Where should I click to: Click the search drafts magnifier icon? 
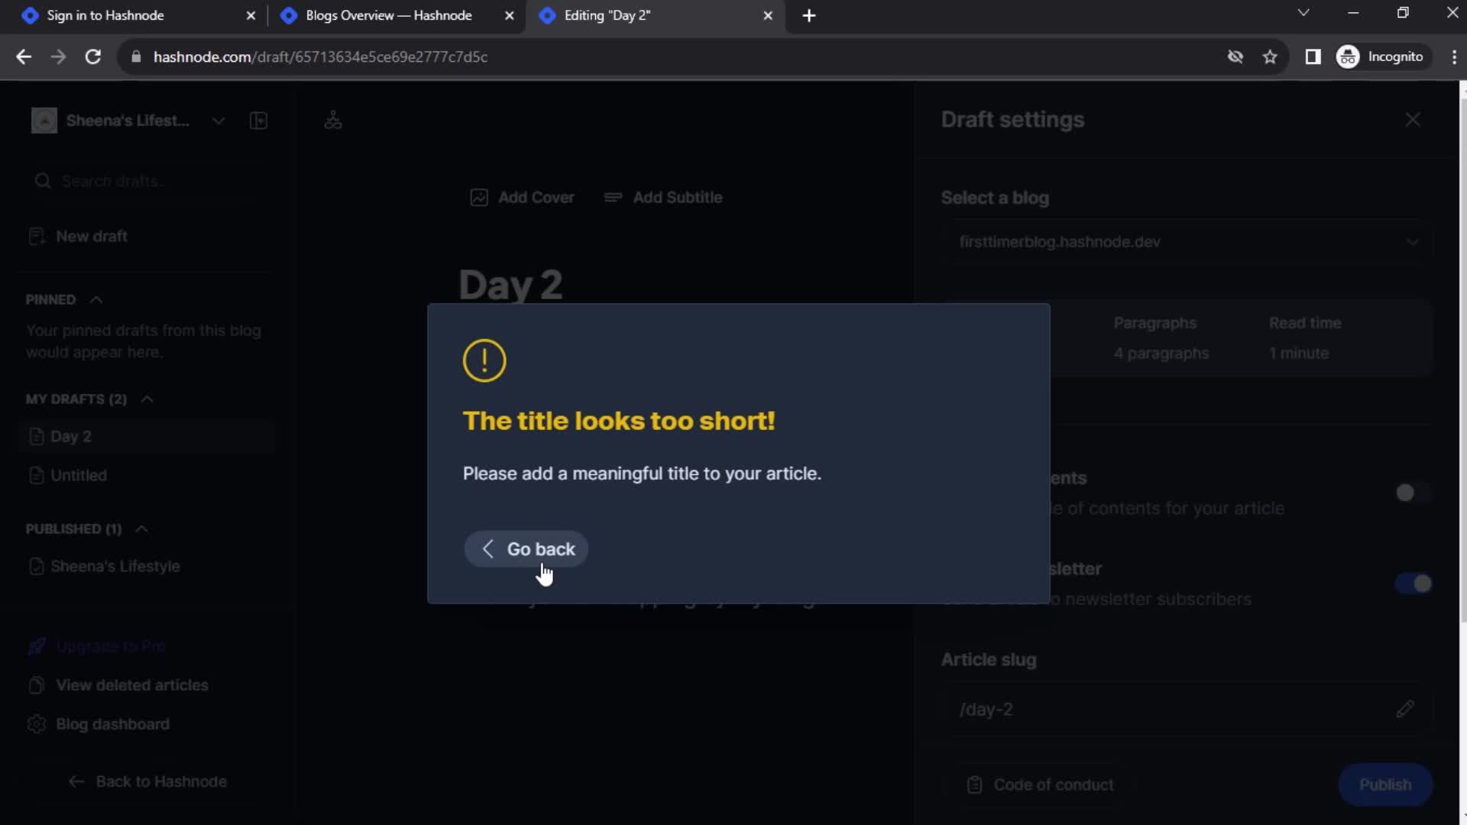pyautogui.click(x=44, y=180)
